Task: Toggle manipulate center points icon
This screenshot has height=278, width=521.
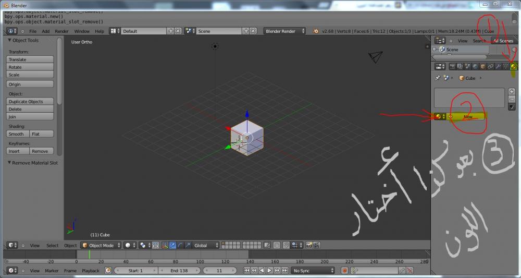Action: pos(155,246)
